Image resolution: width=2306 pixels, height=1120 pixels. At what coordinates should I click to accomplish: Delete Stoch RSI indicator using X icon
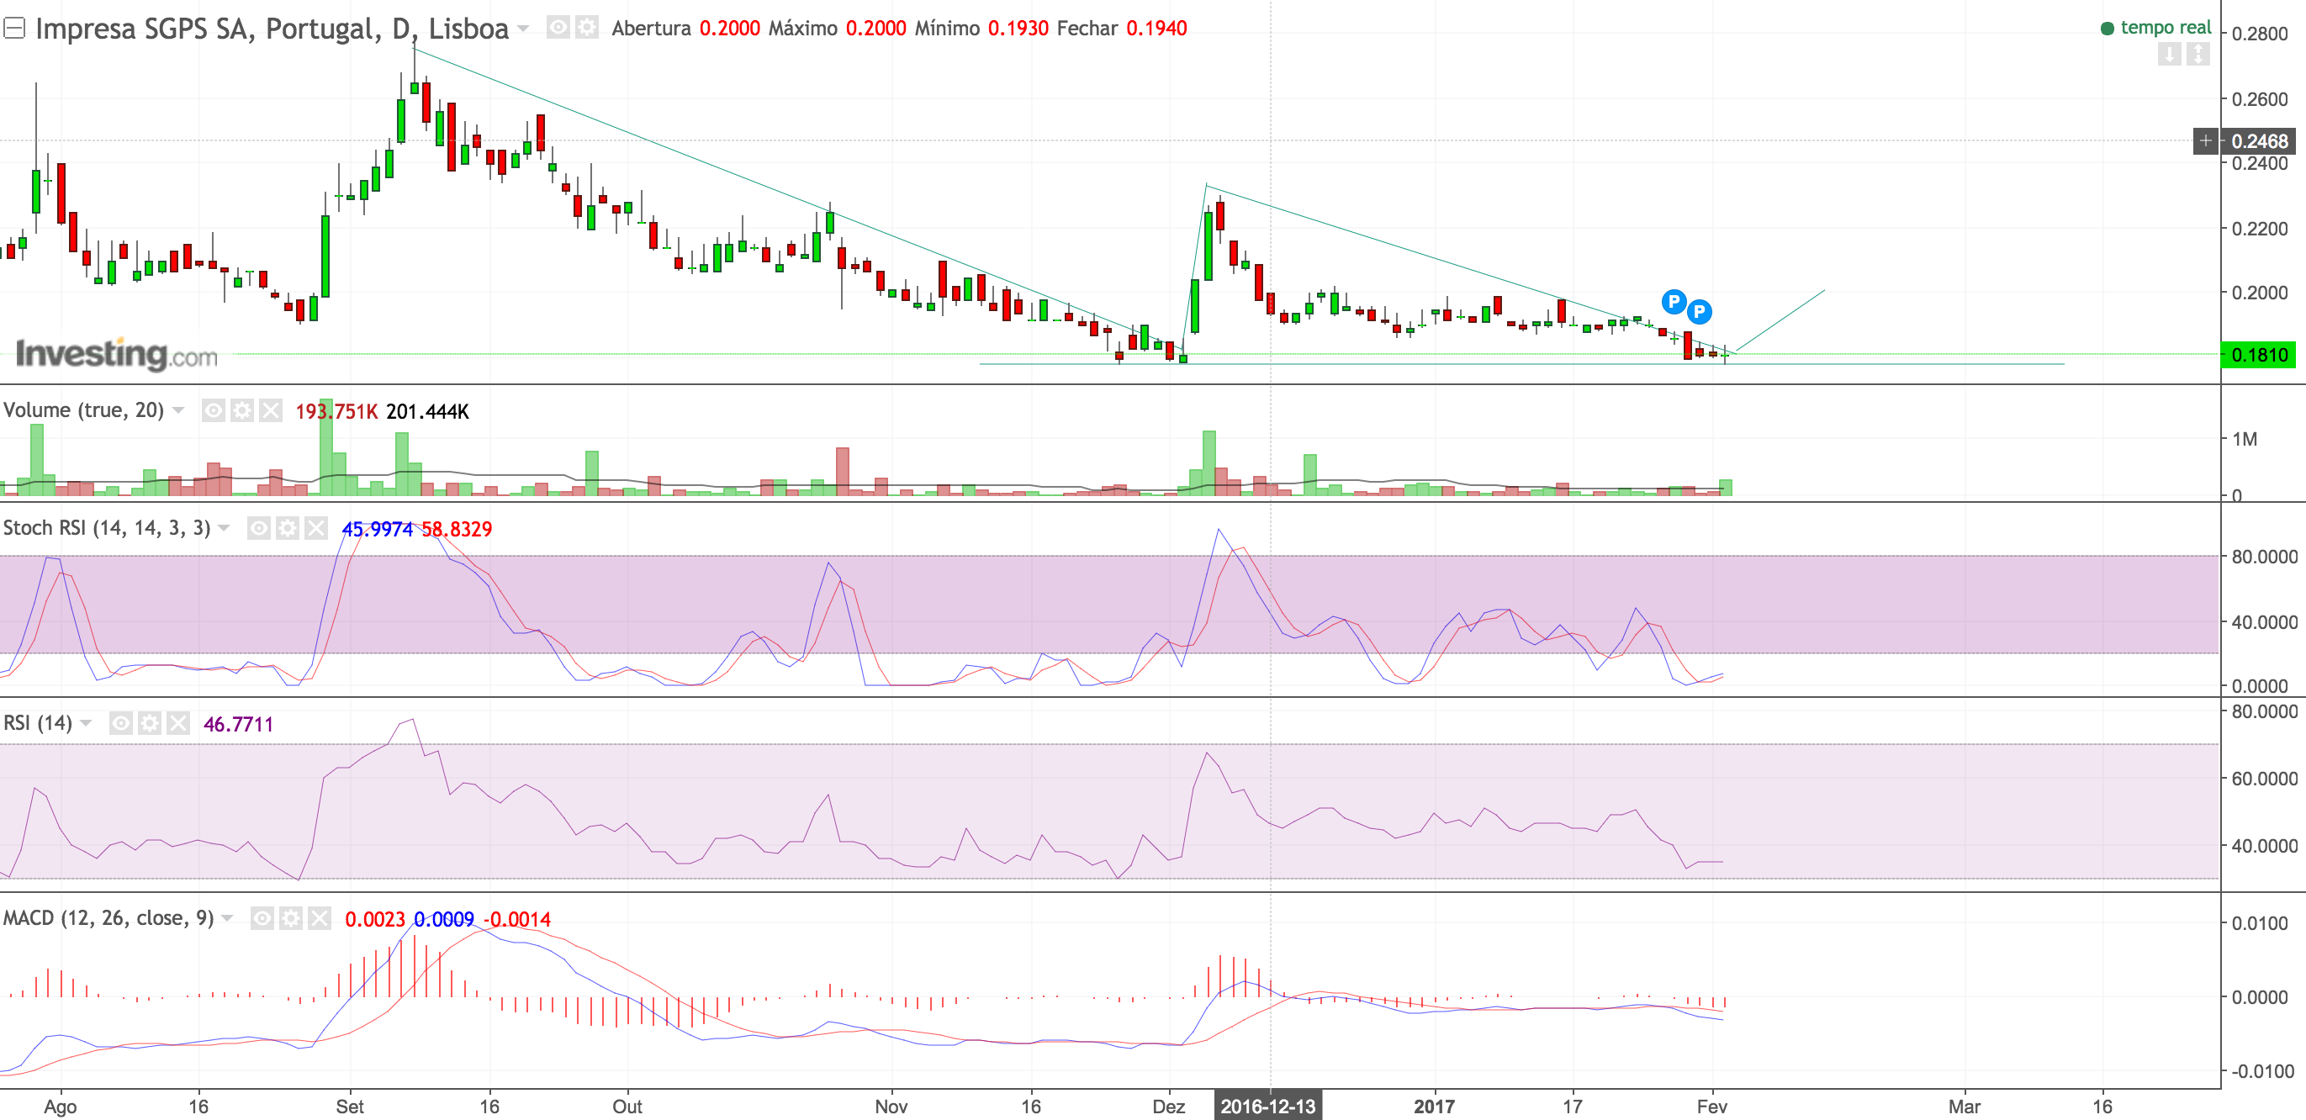click(x=316, y=528)
